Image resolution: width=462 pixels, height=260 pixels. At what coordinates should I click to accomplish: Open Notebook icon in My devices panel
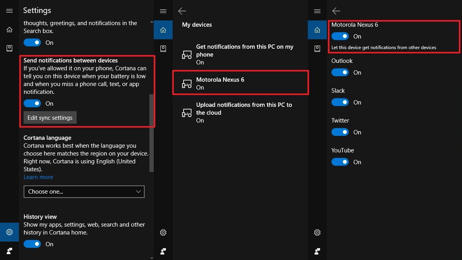(163, 49)
